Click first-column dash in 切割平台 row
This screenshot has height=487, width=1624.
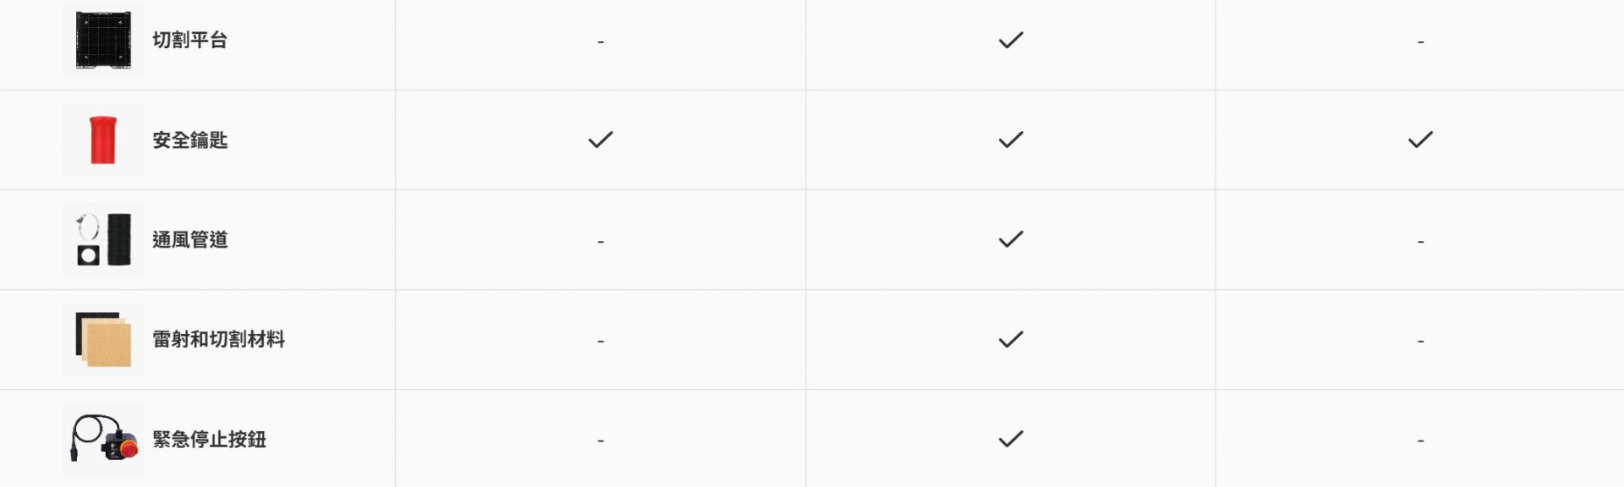[601, 41]
